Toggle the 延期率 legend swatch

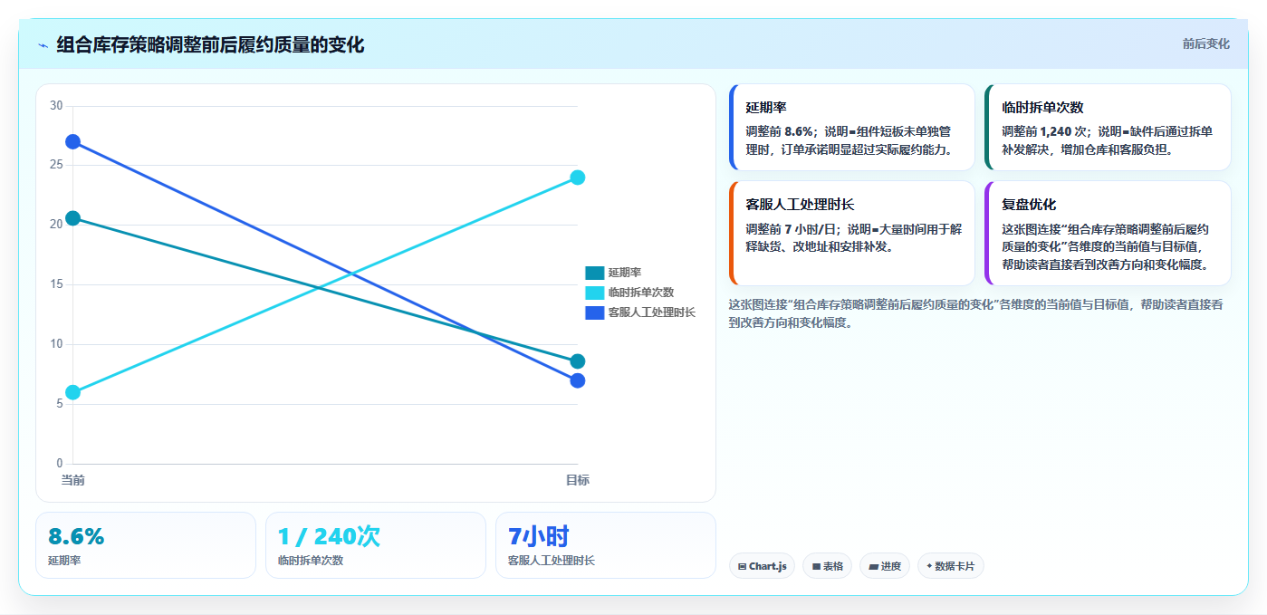tap(594, 273)
